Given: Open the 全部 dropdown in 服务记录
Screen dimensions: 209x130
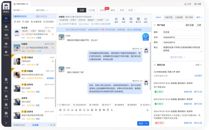Looking at the screenshot, I should [x=198, y=65].
